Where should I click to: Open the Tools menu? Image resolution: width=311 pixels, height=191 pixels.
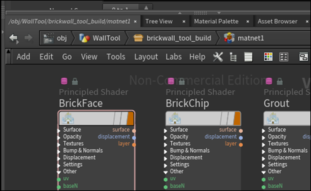click(x=116, y=57)
